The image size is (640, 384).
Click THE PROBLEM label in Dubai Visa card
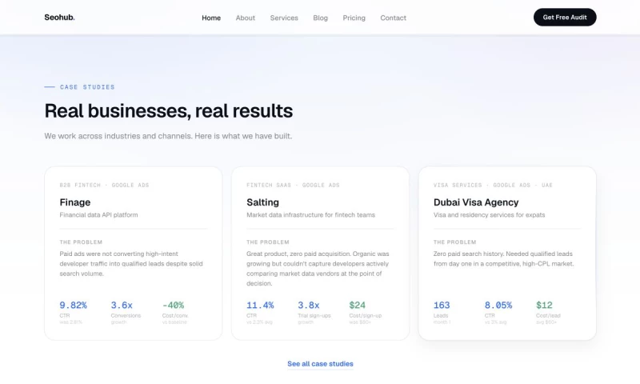tap(454, 242)
